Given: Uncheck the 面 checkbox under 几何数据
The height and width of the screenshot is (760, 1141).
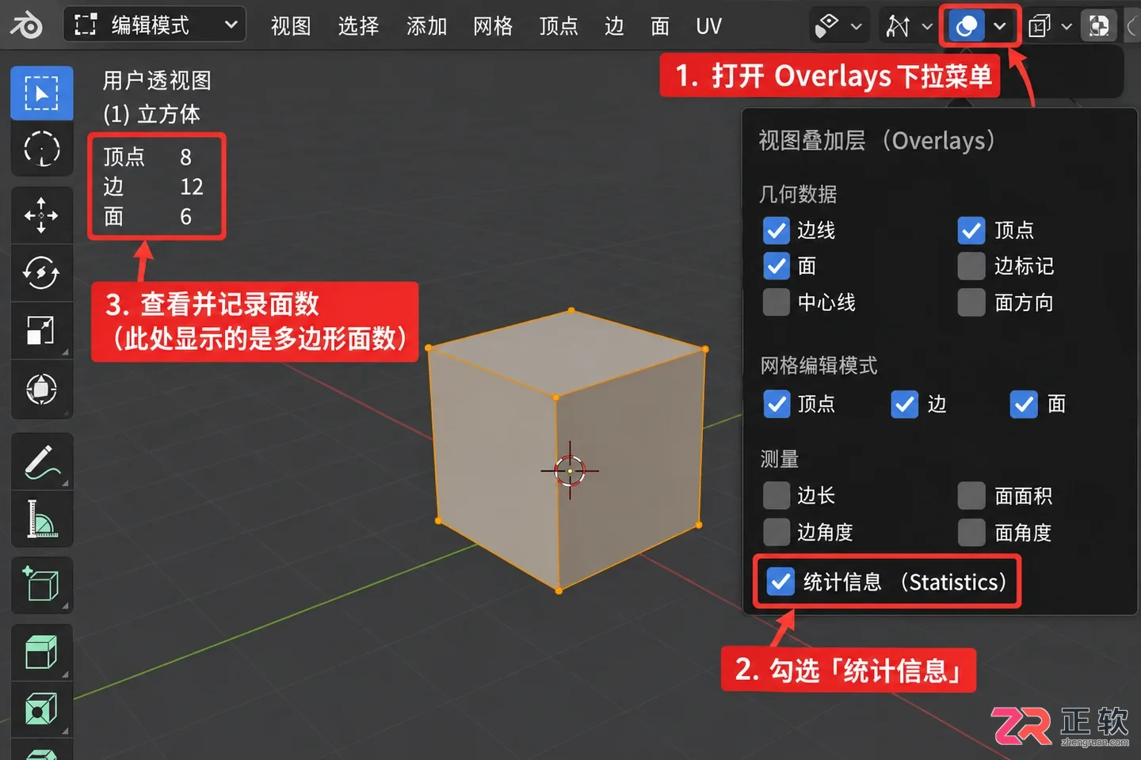Looking at the screenshot, I should pos(777,266).
